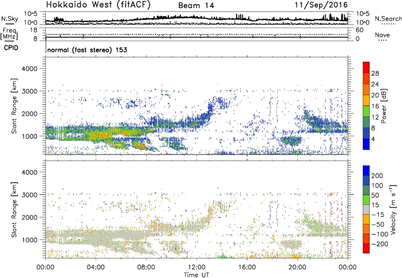Click the "2000" tick in the velocity panel
The image size is (402, 278).
click(29, 217)
